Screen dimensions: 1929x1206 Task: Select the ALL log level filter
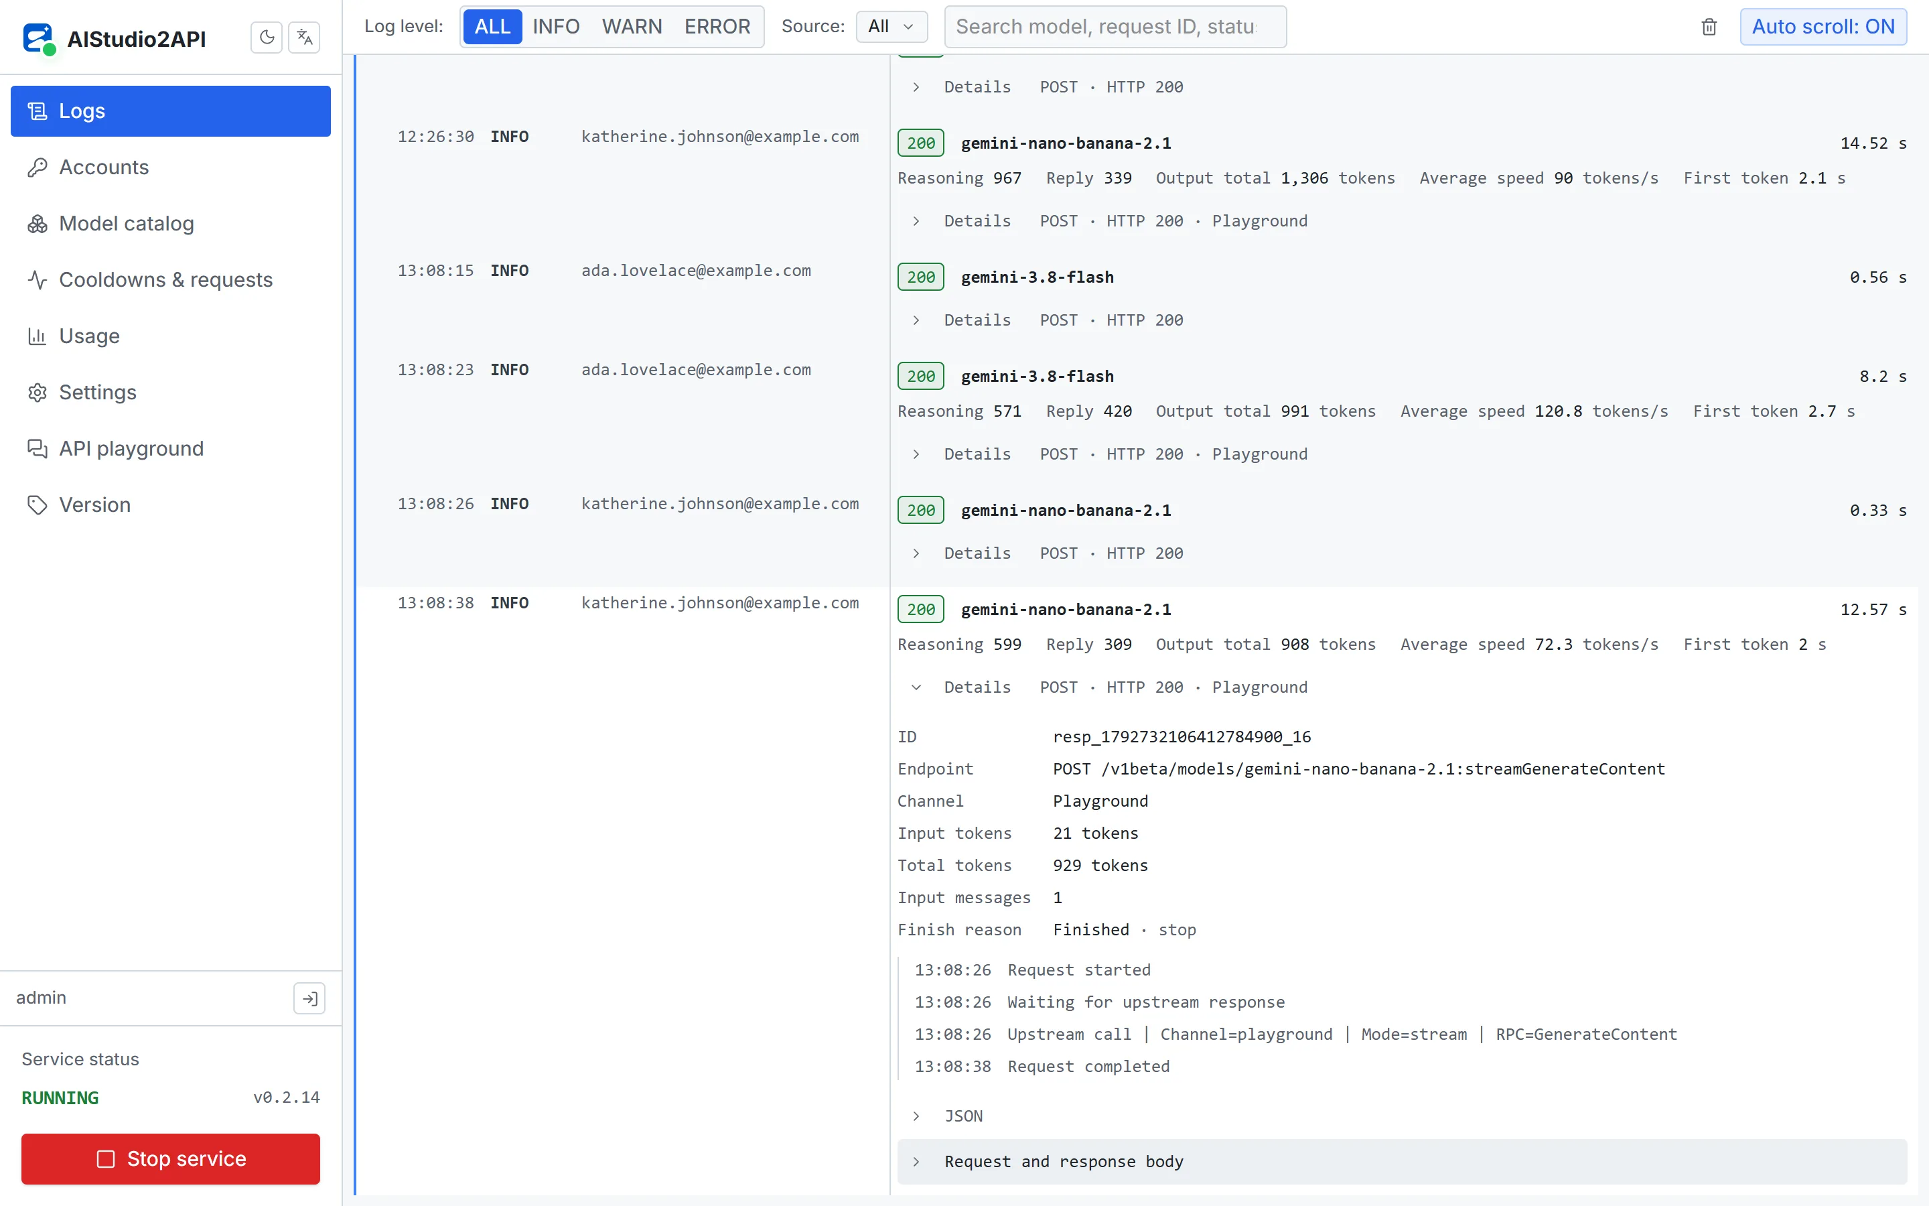(492, 27)
